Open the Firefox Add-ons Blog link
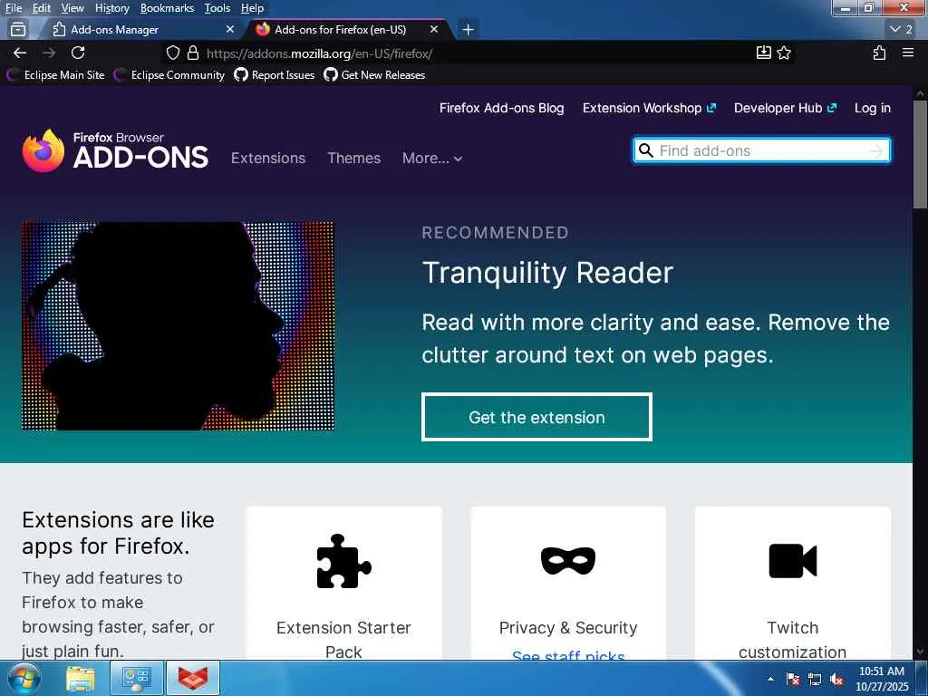Image resolution: width=928 pixels, height=696 pixels. pos(501,109)
